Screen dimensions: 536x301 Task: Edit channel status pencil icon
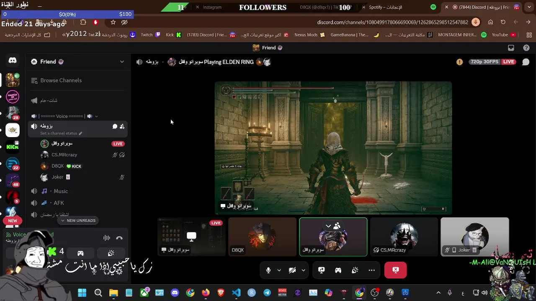pyautogui.click(x=80, y=133)
